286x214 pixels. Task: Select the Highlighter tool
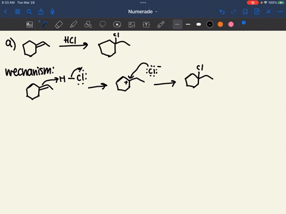73,24
